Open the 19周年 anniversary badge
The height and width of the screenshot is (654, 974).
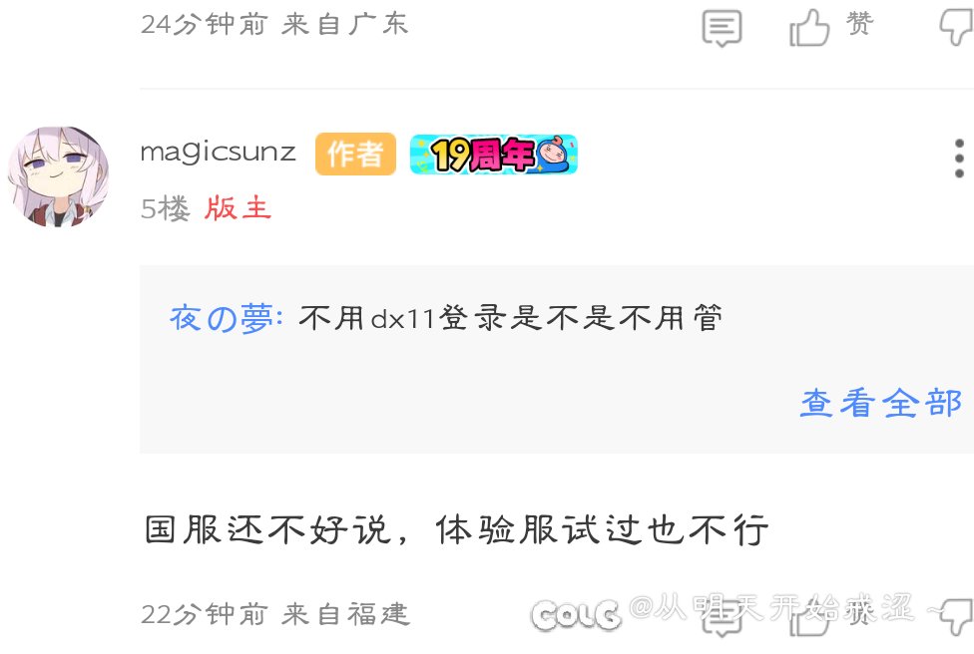(494, 154)
